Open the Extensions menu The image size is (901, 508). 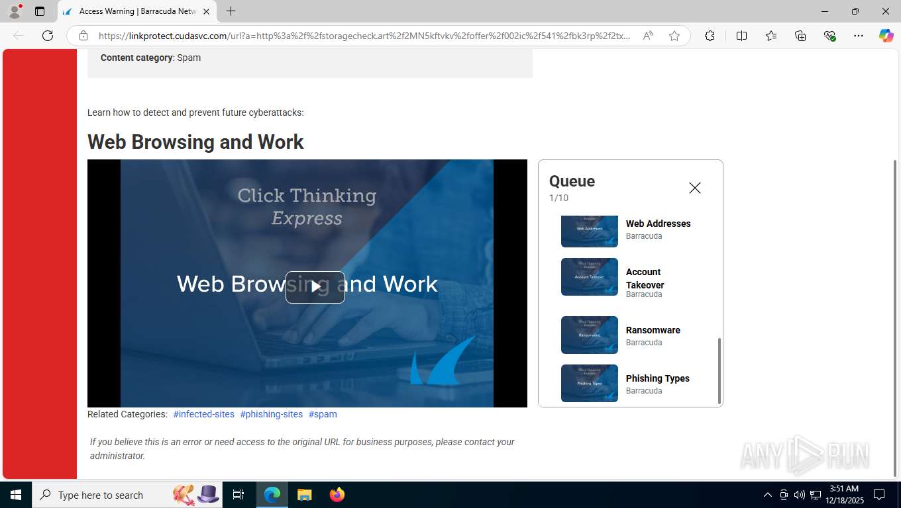coord(710,36)
